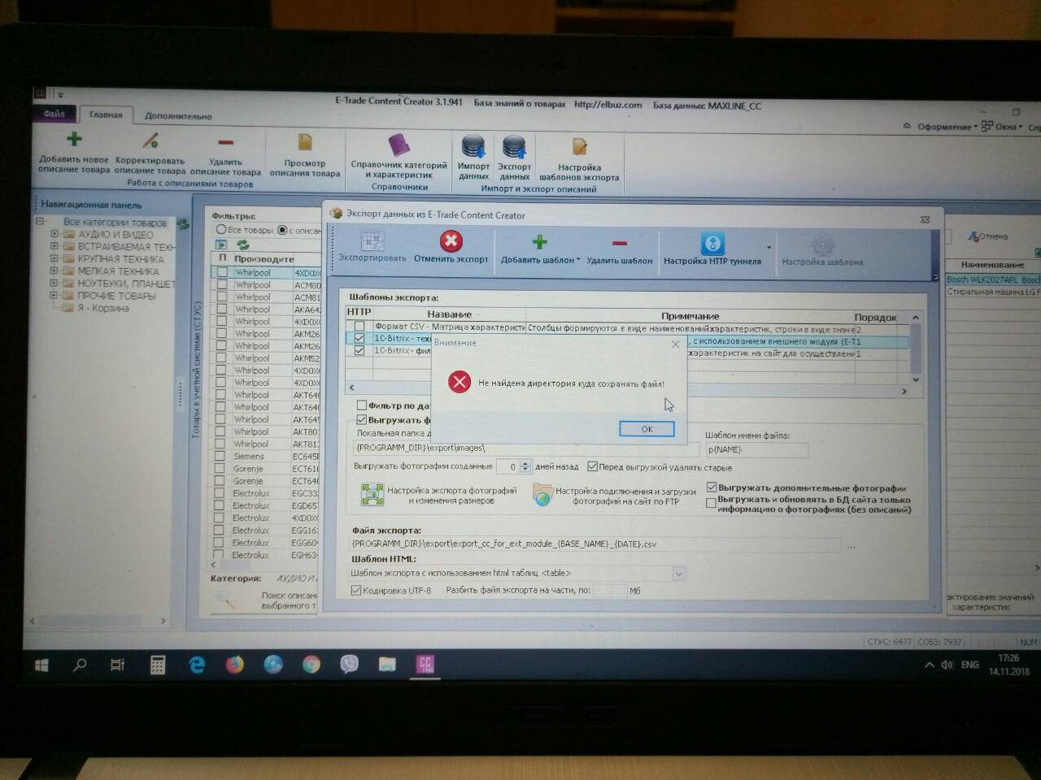
Task: Click the green refresh icon in filters panel
Action: (242, 245)
